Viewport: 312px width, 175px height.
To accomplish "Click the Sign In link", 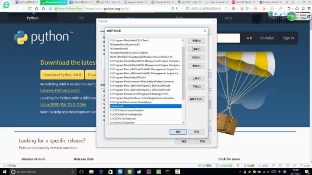I will pyautogui.click(x=288, y=38).
